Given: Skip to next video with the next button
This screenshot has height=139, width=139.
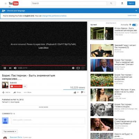Looking at the screenshot, I should tap(10, 68).
